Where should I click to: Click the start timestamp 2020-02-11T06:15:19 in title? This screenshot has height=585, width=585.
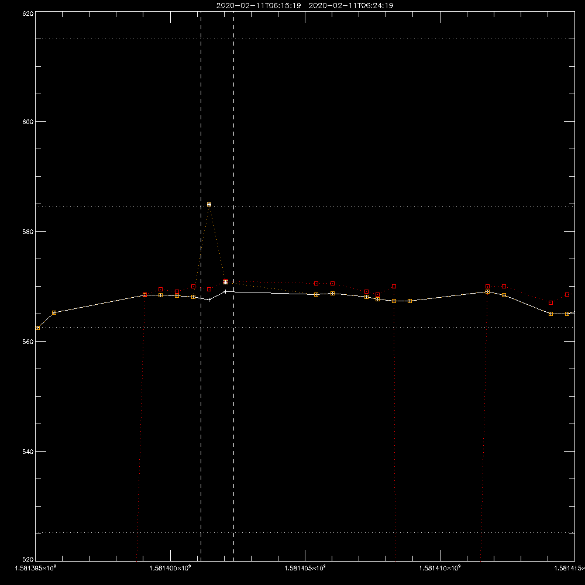tap(259, 6)
